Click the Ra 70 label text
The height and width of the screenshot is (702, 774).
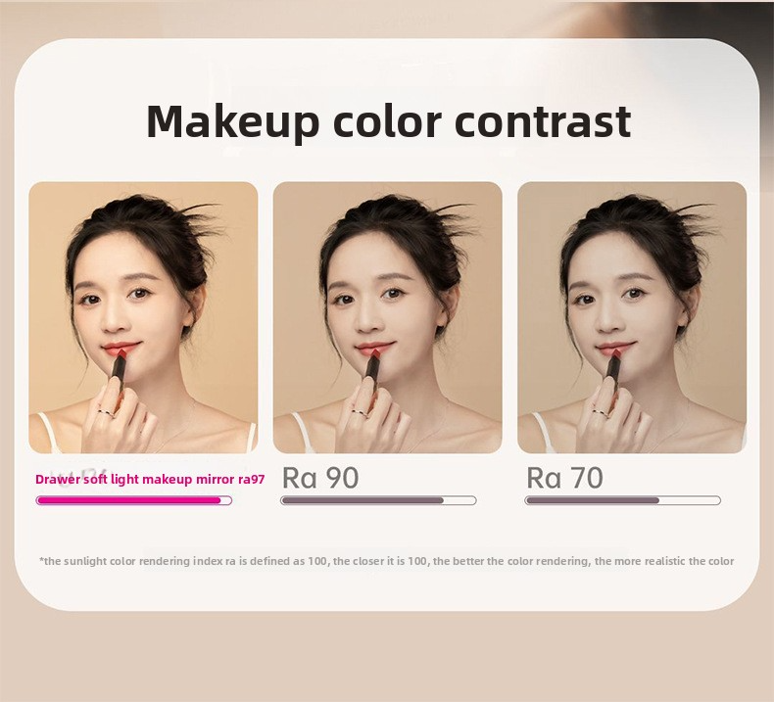pos(564,478)
